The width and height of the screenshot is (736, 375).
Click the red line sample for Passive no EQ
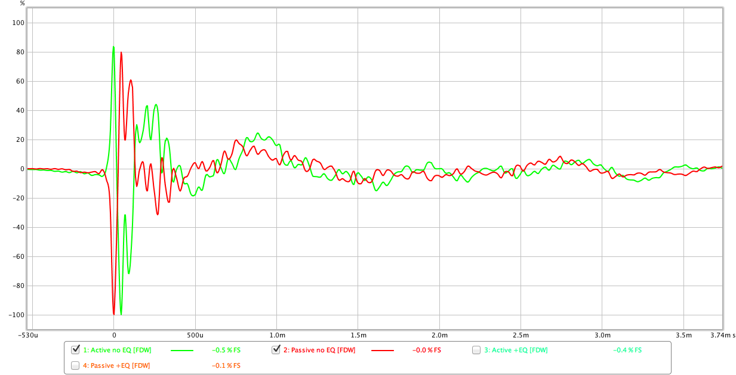tap(383, 351)
